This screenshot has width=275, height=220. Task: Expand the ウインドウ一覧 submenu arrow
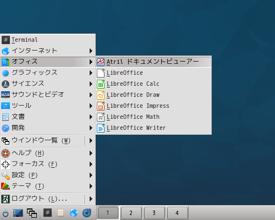91,141
